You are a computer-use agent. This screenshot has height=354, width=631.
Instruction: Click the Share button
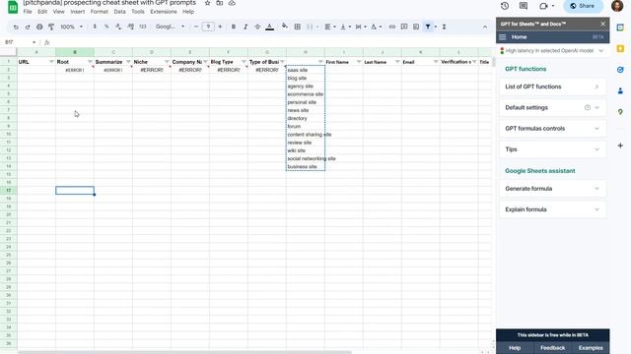[583, 6]
